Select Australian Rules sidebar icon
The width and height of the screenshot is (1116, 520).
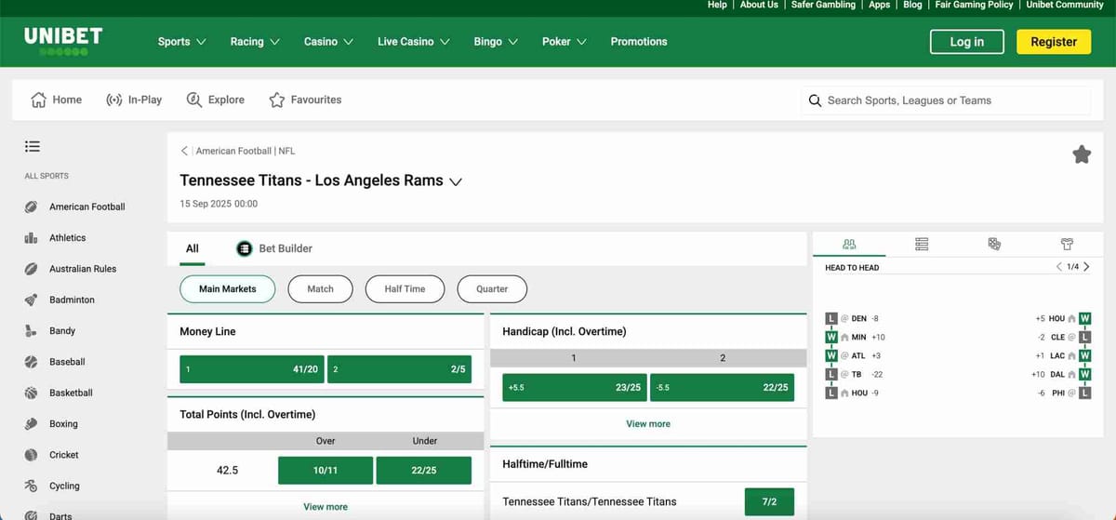pos(32,269)
